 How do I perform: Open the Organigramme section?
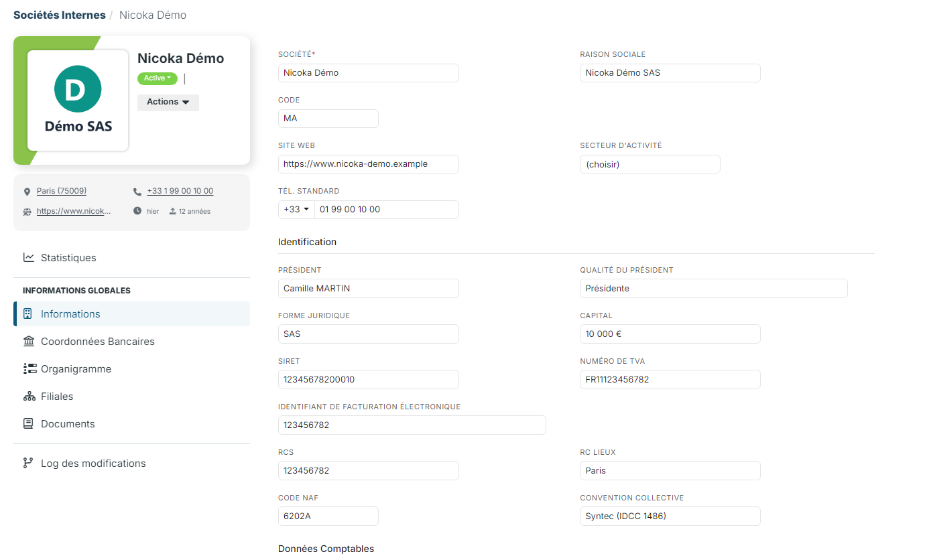pos(131,368)
